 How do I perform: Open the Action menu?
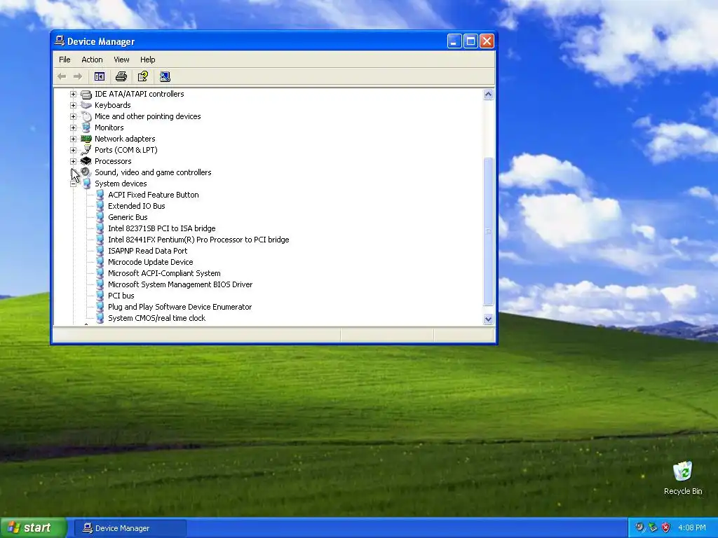92,60
